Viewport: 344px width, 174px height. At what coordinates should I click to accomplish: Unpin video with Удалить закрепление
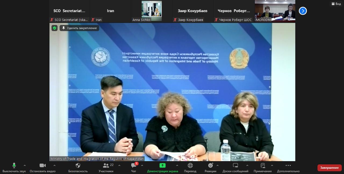tap(79, 28)
